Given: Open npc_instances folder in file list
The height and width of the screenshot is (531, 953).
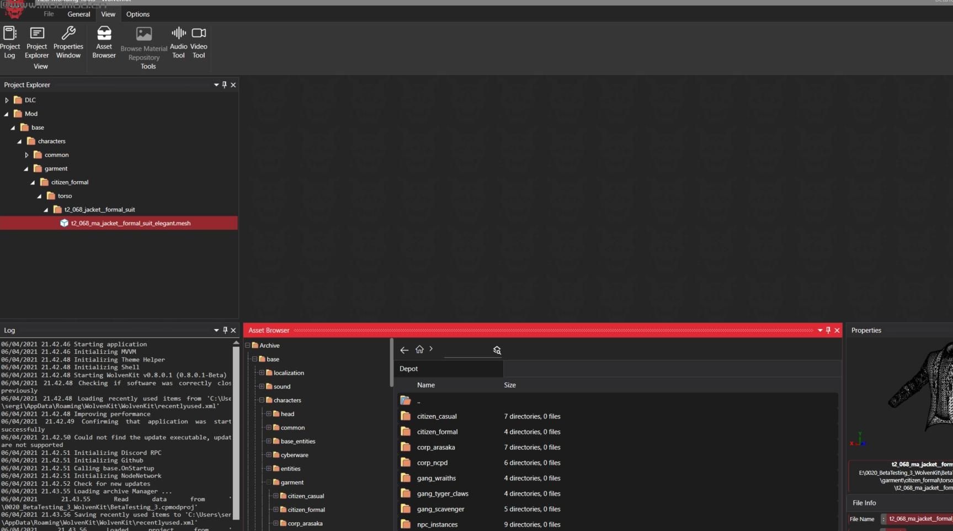Looking at the screenshot, I should tap(437, 524).
